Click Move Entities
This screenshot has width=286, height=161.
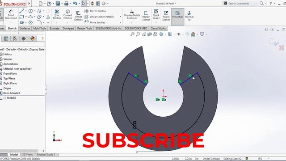pyautogui.click(x=95, y=22)
